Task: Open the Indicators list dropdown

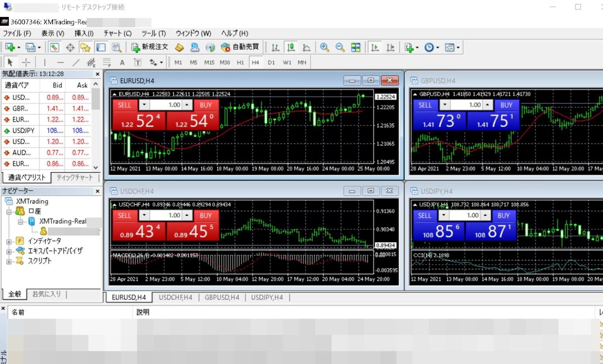Action: 411,47
